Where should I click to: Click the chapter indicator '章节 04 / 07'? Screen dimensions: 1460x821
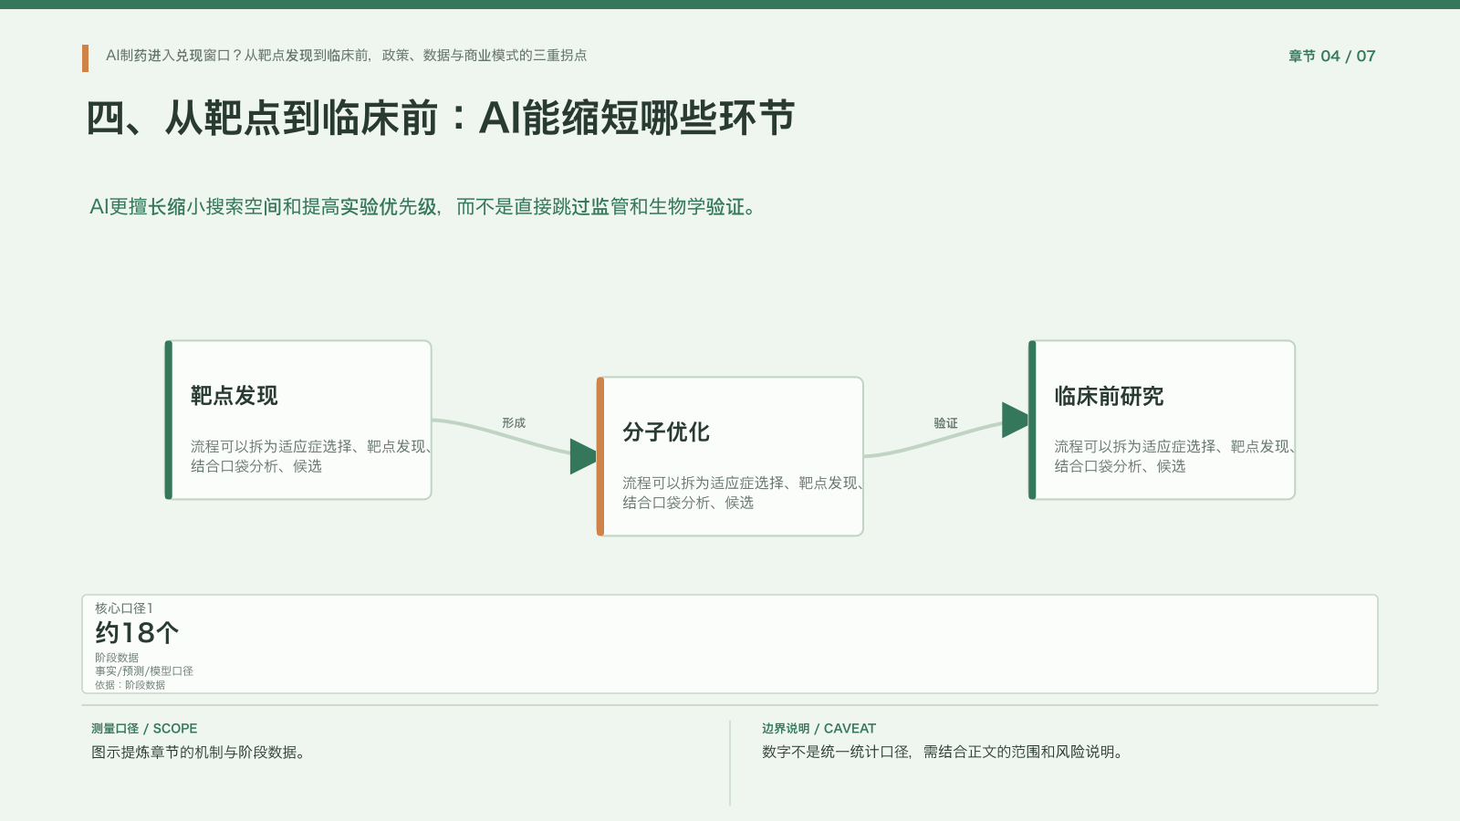1331,56
